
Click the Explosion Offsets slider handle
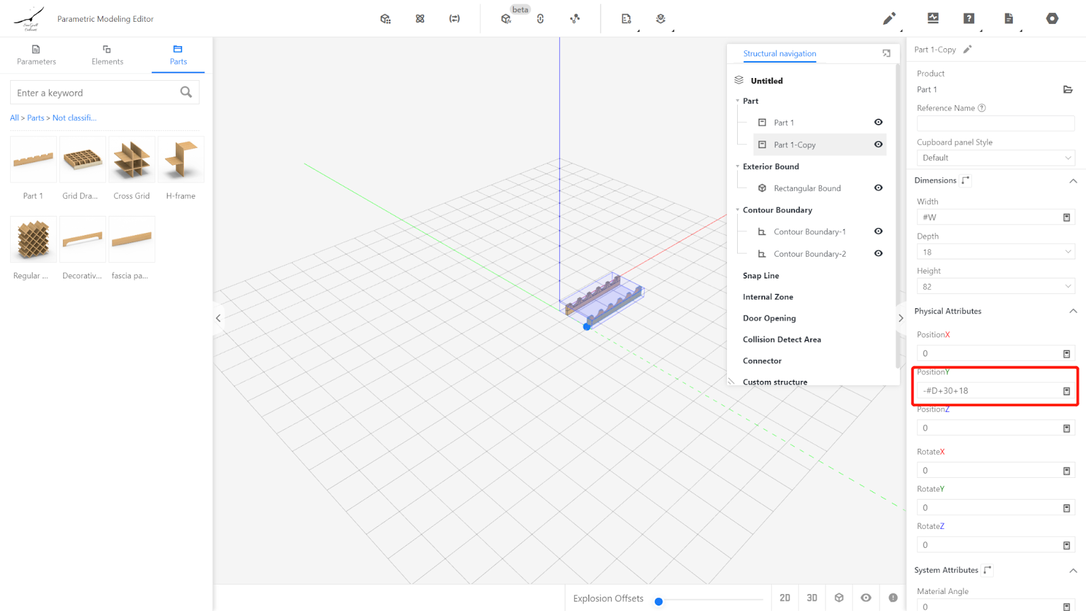tap(658, 601)
